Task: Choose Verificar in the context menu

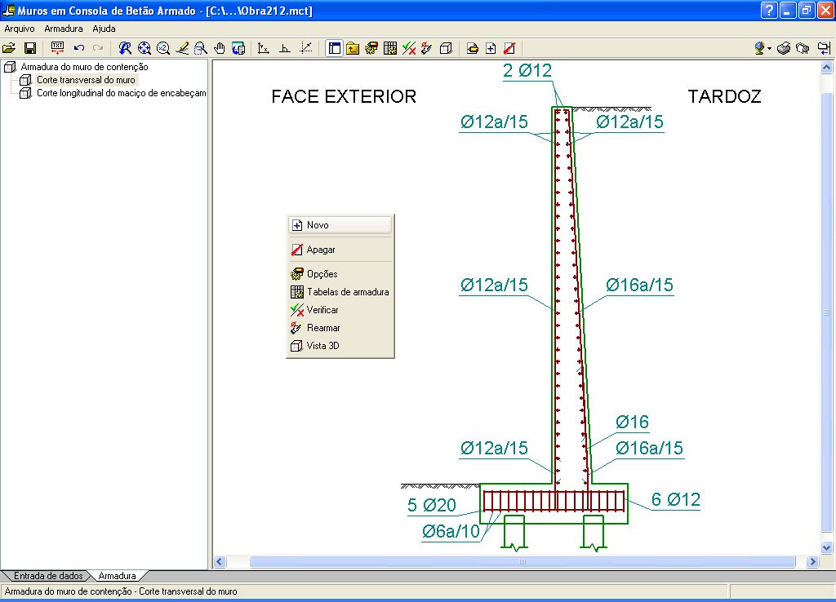Action: 340,310
